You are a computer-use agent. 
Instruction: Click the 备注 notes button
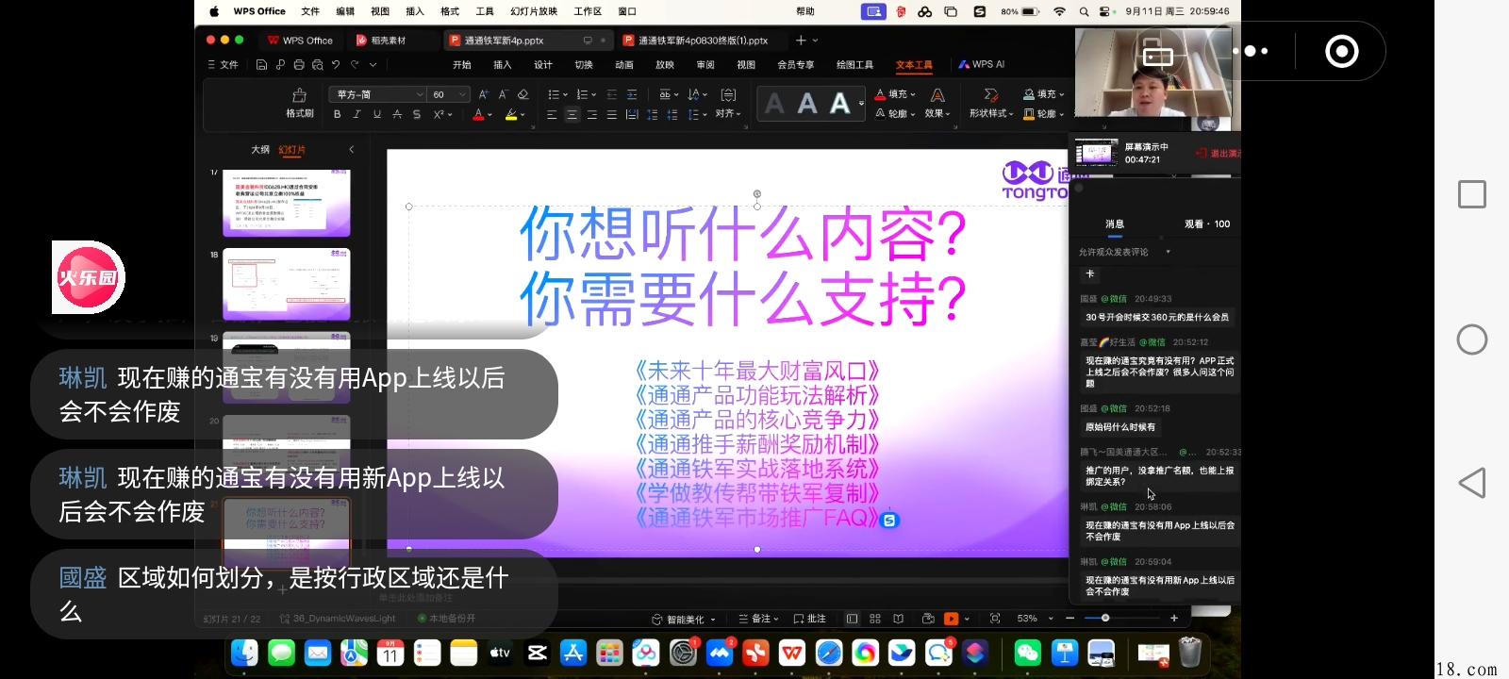(x=758, y=619)
